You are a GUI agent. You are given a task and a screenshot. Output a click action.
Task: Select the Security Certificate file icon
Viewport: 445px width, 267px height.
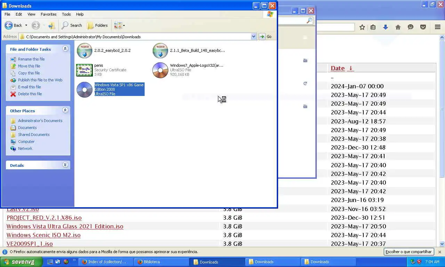click(84, 70)
